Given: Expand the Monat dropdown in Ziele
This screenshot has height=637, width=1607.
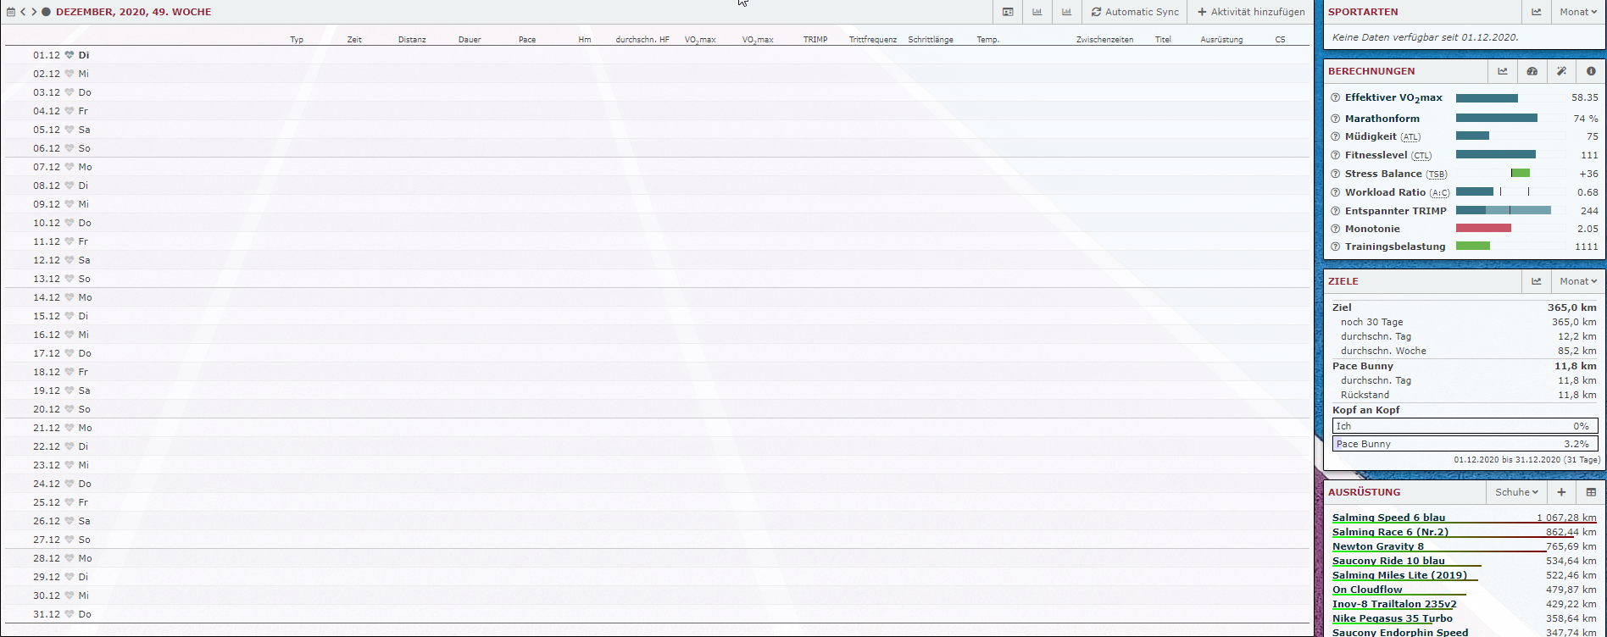Looking at the screenshot, I should tap(1578, 281).
